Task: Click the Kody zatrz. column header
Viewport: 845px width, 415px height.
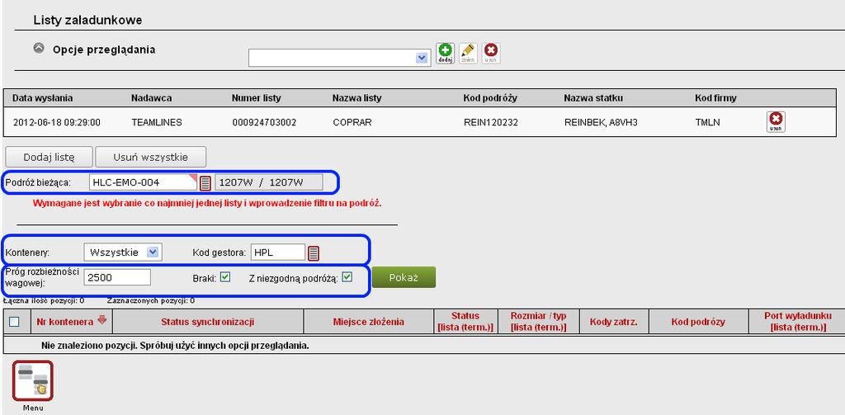Action: tap(613, 322)
